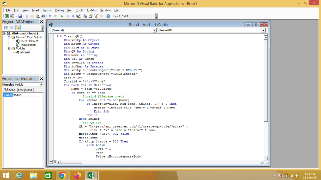The image size is (321, 180).
Task: Click the View Object icon in Project panel
Action: [11, 28]
